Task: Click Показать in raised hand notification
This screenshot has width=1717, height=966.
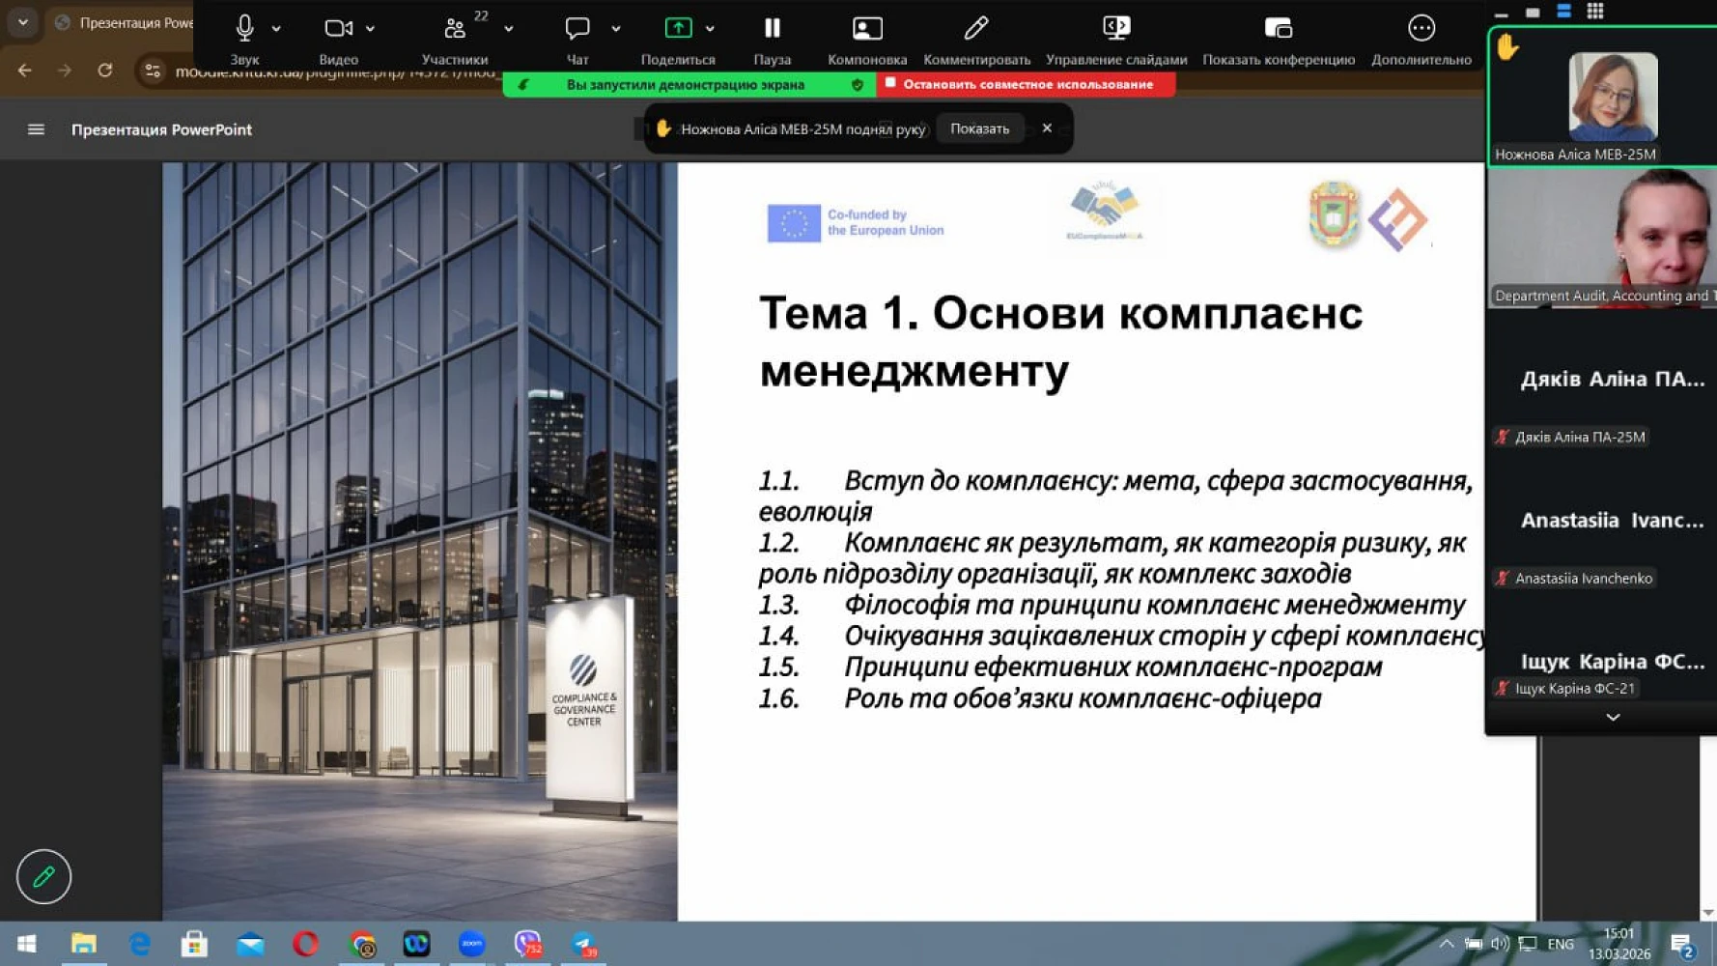Action: [979, 128]
